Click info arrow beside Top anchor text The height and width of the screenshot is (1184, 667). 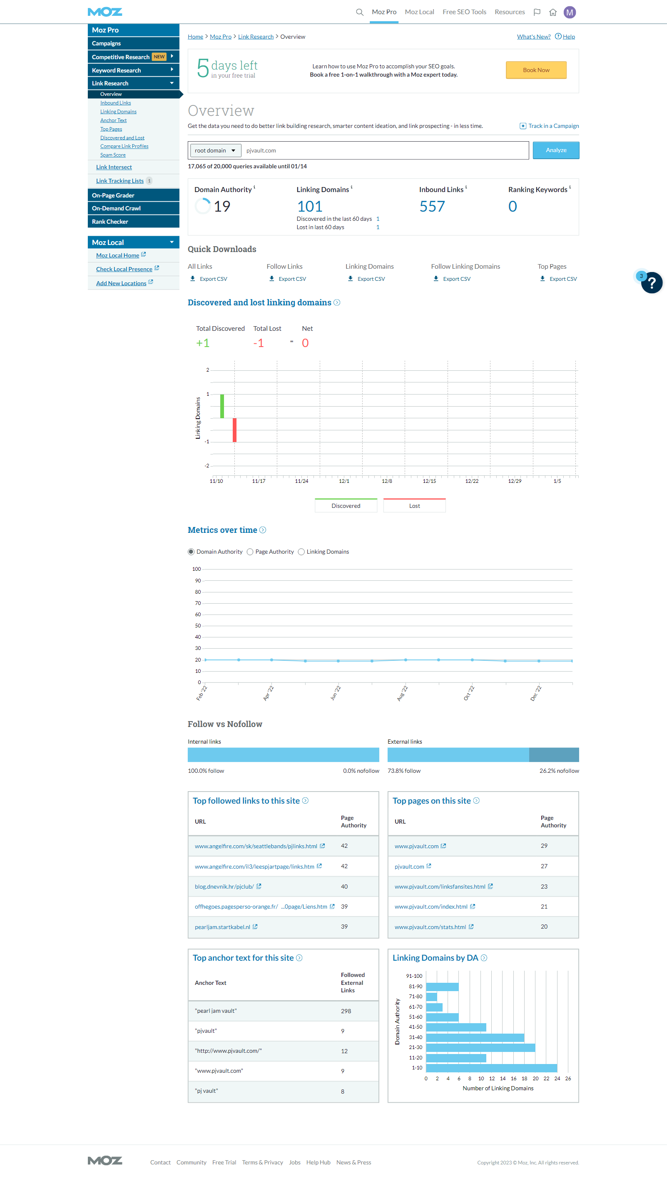point(299,958)
